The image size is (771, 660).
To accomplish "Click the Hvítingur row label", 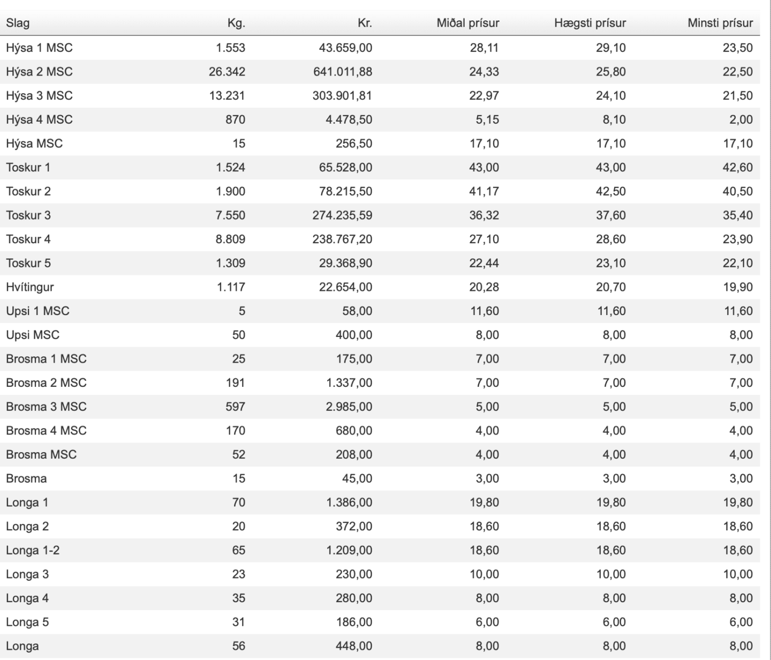I will [x=30, y=287].
